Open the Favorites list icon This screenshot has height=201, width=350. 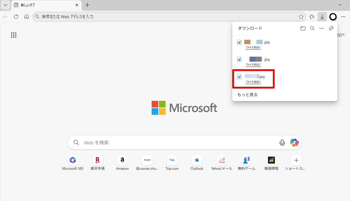pos(312,17)
